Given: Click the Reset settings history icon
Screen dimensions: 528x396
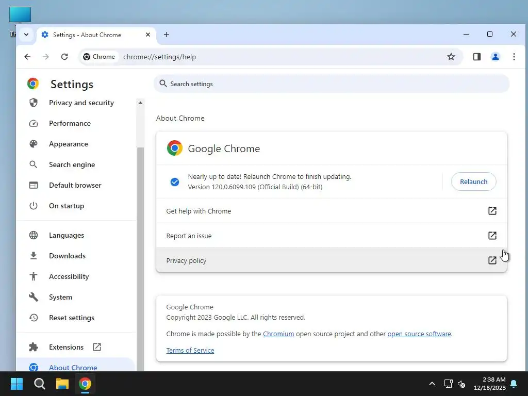Looking at the screenshot, I should (x=34, y=318).
